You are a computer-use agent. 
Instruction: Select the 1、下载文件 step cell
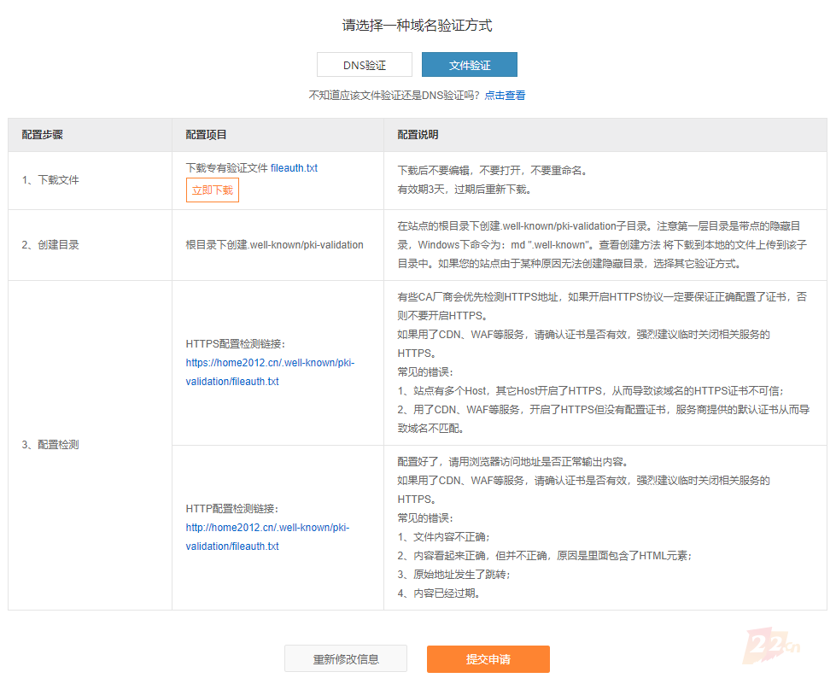coord(50,180)
